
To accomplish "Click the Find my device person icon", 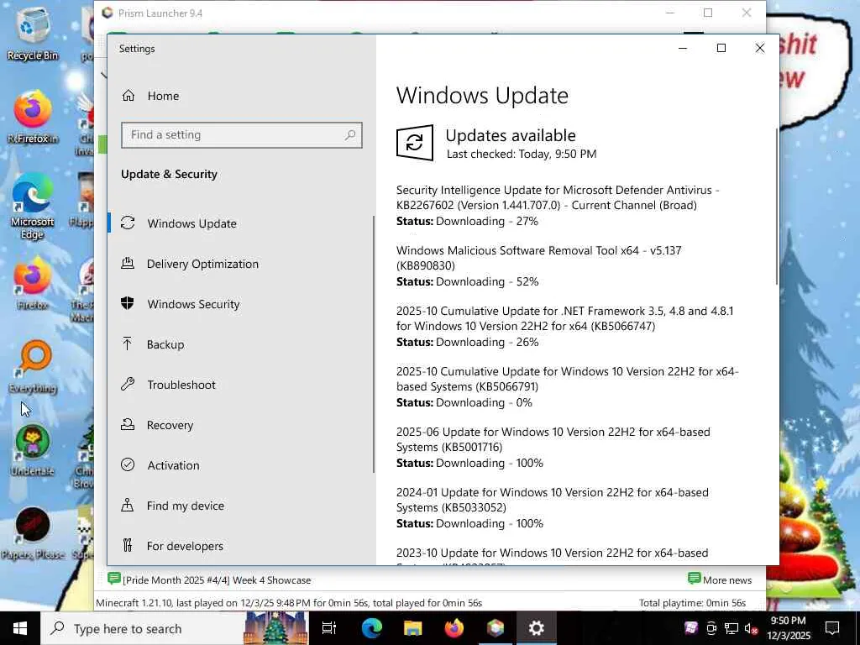I will pos(128,505).
